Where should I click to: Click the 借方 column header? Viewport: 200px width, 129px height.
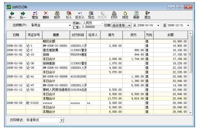111,35
